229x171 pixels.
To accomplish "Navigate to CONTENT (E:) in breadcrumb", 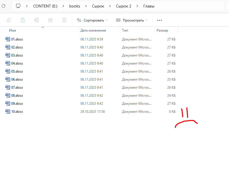I will [45, 6].
